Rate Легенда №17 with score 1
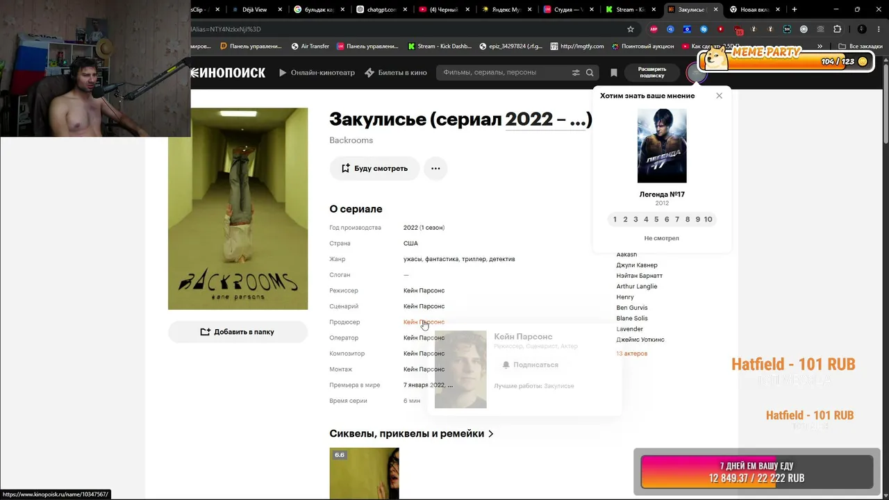 point(615,219)
